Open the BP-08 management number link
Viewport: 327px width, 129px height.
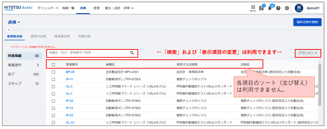[70, 72]
